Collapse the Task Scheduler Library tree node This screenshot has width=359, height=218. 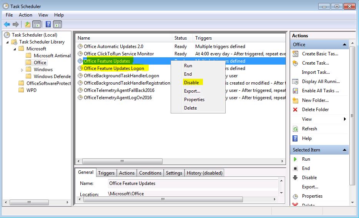click(7, 42)
